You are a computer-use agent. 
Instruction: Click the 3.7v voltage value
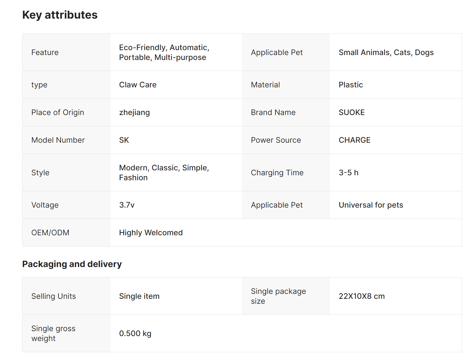(x=127, y=205)
